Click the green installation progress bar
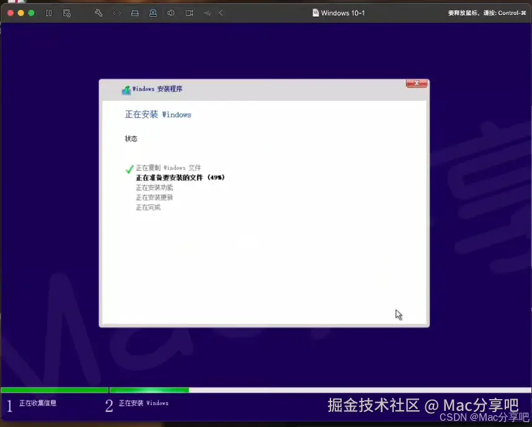The image size is (532, 427). 149,390
